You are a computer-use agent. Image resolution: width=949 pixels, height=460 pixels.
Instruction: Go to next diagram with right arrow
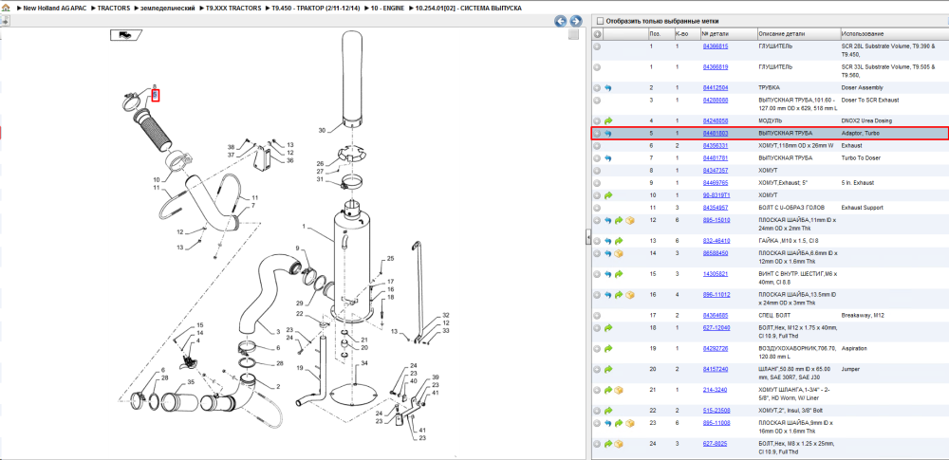click(x=576, y=21)
